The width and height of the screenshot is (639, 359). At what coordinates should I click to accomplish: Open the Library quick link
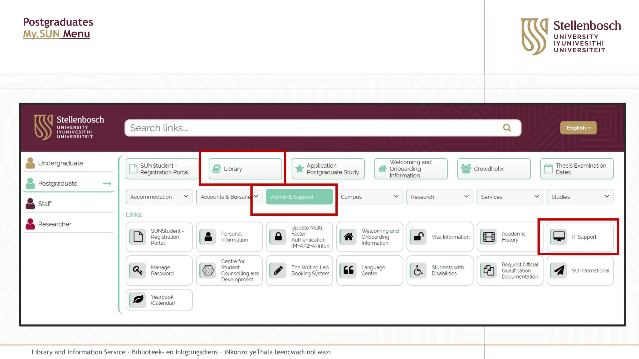click(x=245, y=169)
